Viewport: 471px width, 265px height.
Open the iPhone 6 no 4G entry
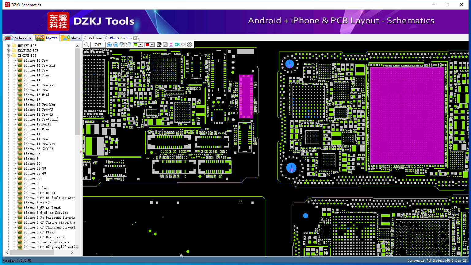[37, 203]
